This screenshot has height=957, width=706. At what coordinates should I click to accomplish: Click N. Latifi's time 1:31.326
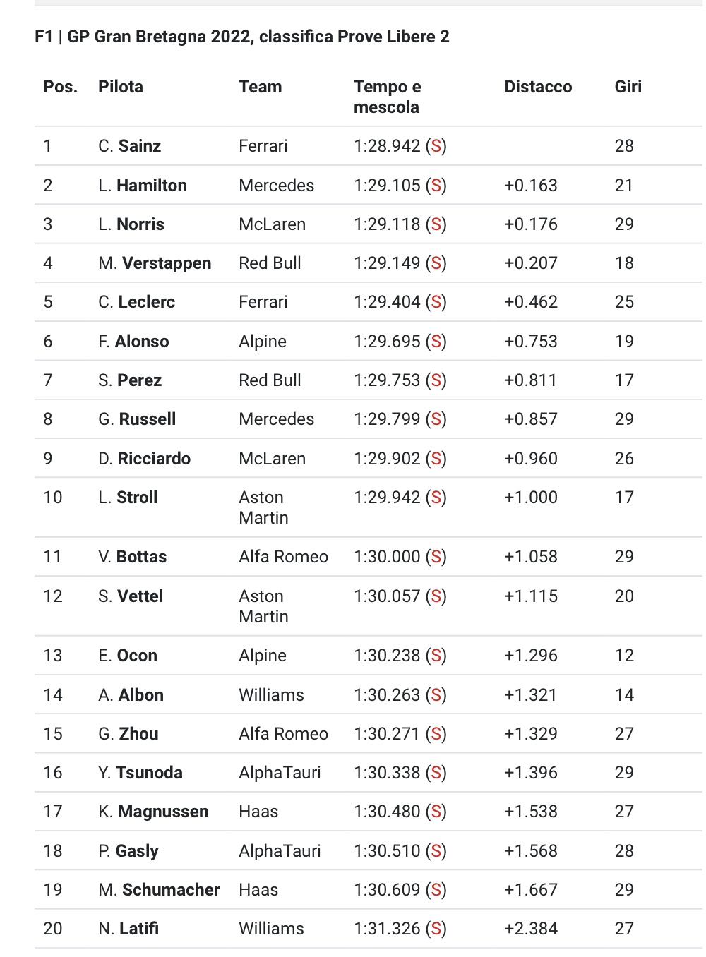387,929
